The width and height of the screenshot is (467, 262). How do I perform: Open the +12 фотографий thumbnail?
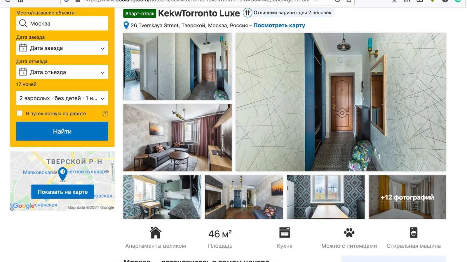[x=407, y=197]
